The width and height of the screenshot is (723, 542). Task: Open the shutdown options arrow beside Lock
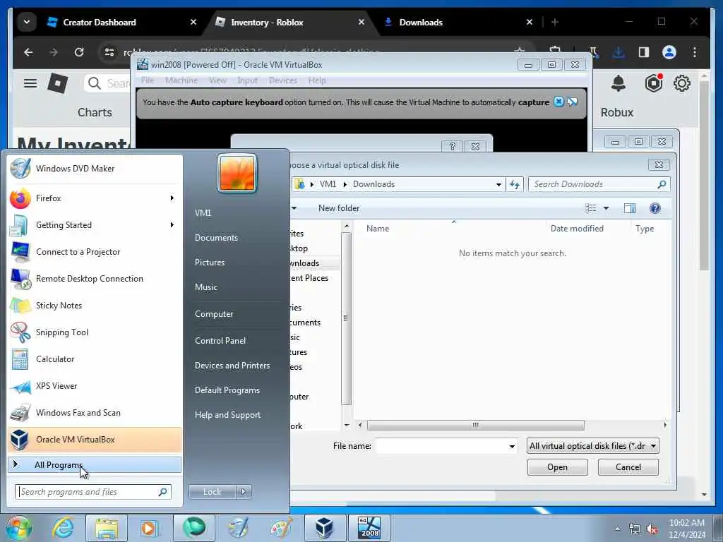(244, 492)
